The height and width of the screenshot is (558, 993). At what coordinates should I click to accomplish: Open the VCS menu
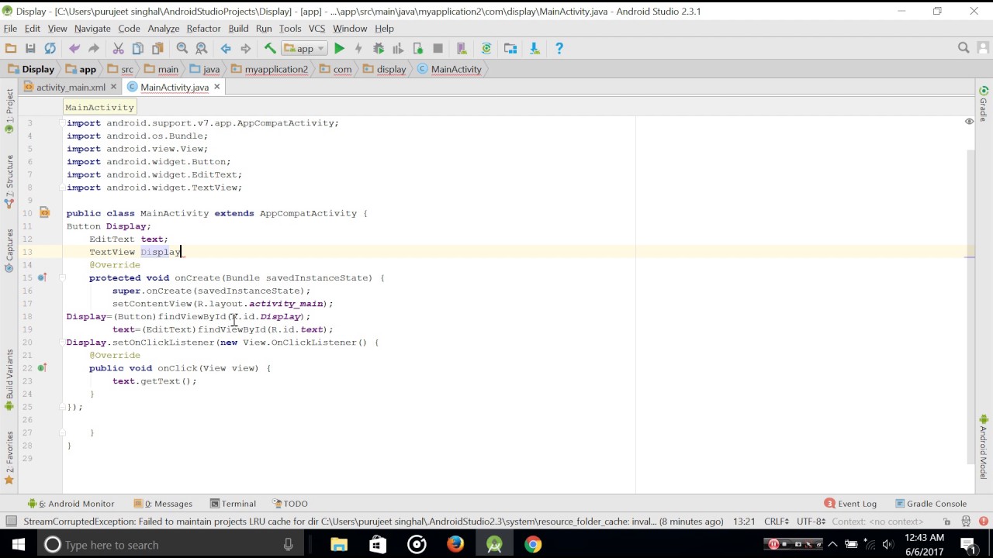[317, 29]
